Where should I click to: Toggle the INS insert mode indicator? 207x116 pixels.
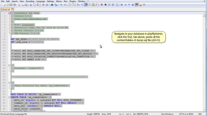tap(200, 114)
